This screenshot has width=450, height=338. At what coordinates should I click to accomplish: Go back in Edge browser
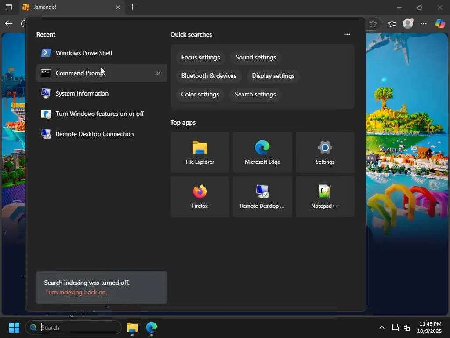[9, 24]
